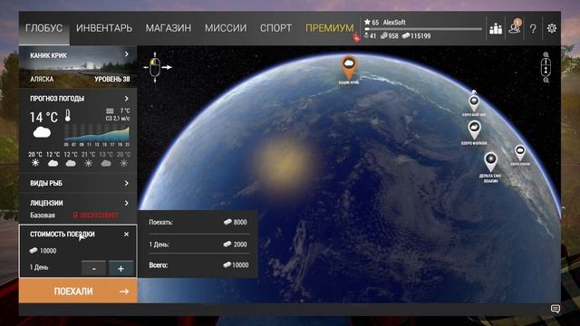Click the zoom scroll mouse icon between magnifiers
Viewport: 580px width, 326px height.
546,67
